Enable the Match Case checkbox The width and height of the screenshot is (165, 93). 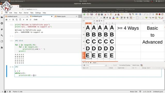click(x=131, y=65)
